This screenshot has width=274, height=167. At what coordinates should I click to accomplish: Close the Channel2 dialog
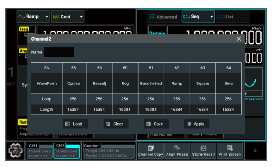[239, 39]
